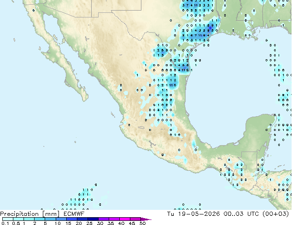Click the legend scale value '45'

[132, 223]
